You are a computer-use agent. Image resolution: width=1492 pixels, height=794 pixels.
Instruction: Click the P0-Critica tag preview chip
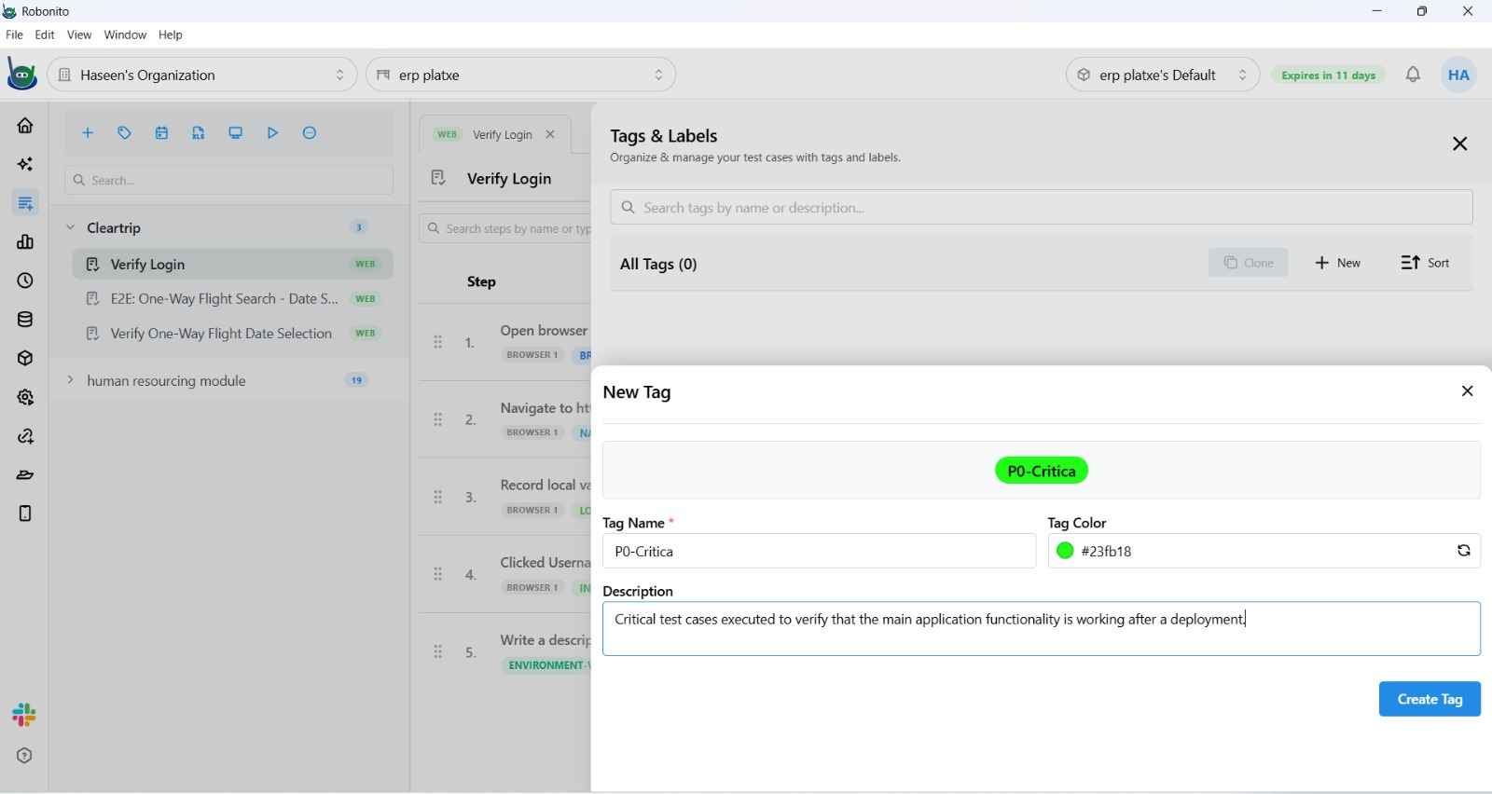1042,471
